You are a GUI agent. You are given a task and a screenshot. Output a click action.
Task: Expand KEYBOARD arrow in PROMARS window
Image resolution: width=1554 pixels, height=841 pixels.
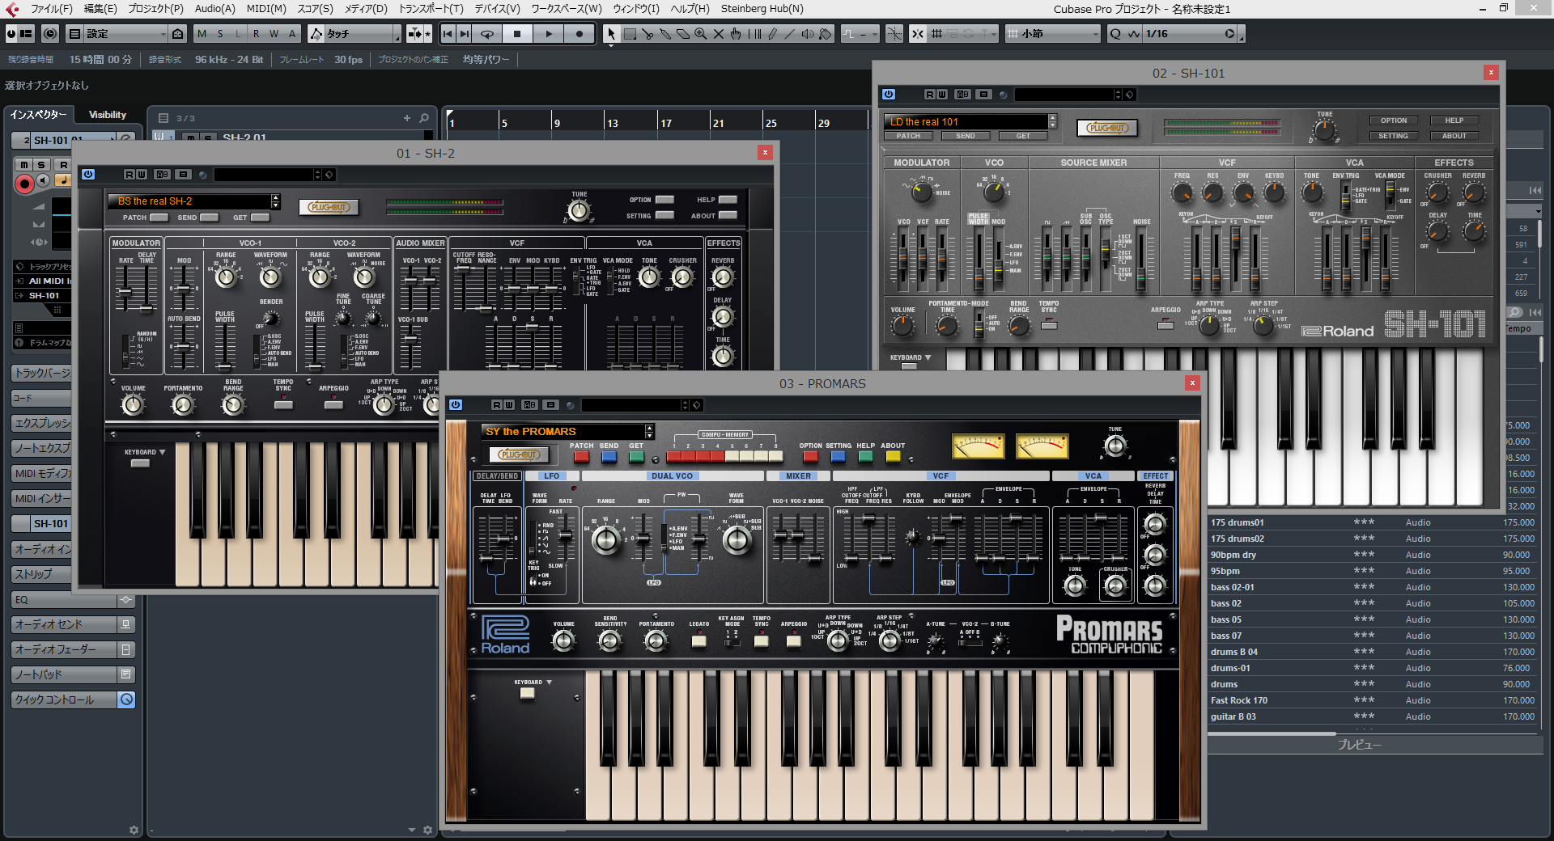[x=550, y=683]
